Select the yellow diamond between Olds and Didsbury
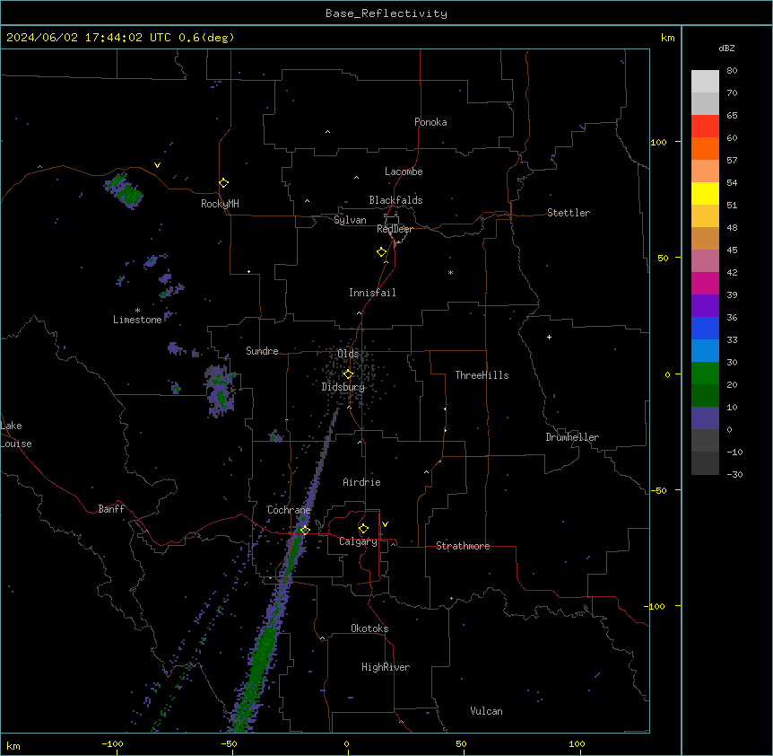Image resolution: width=773 pixels, height=756 pixels. point(348,374)
